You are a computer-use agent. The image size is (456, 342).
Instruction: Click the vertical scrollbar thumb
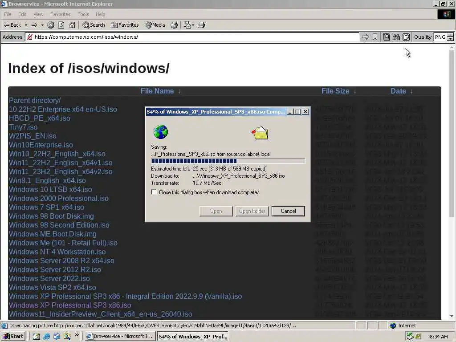pos(452,134)
